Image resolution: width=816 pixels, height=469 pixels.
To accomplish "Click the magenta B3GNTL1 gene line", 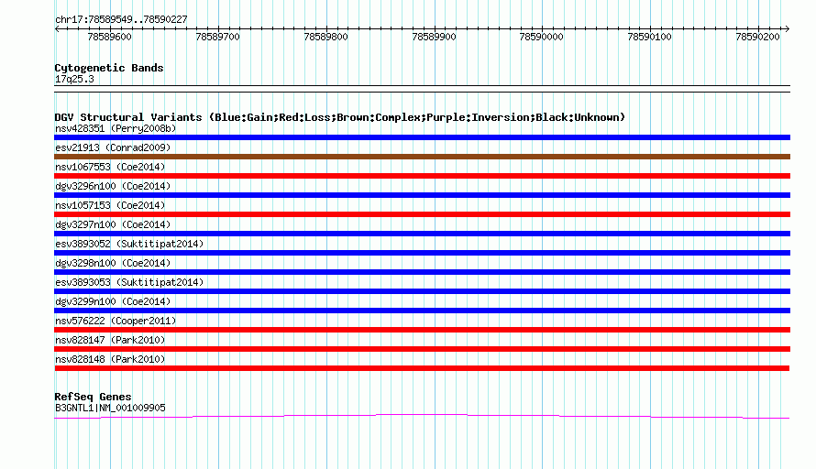I will tap(422, 416).
